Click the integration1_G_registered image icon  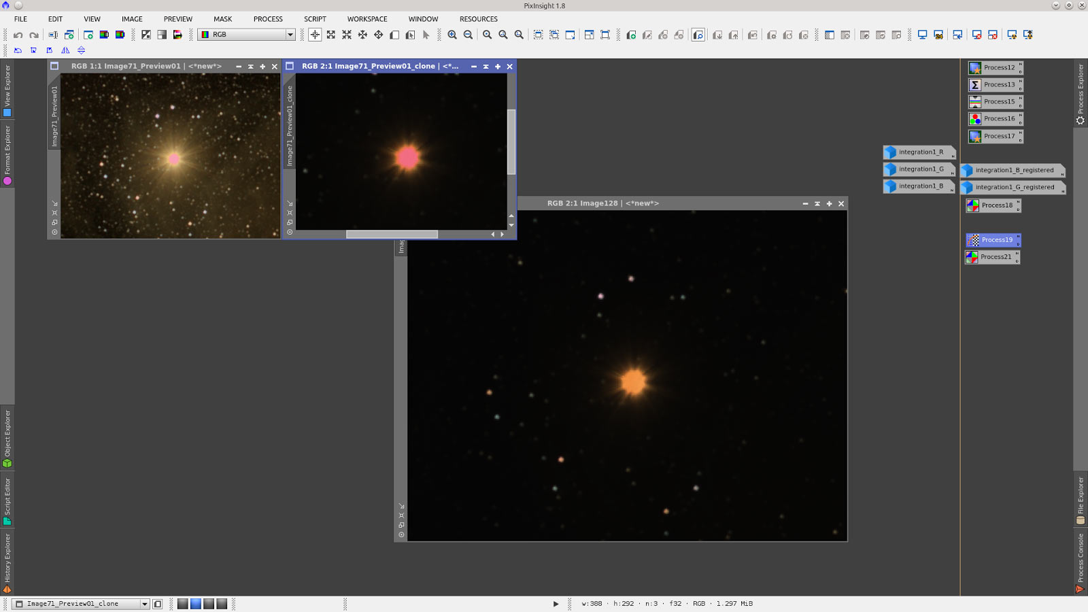[1013, 188]
